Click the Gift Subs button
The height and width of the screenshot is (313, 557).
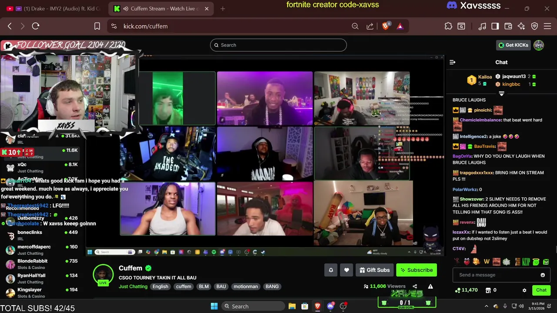coord(375,270)
